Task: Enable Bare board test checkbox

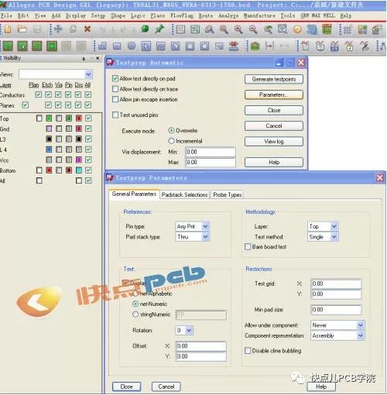Action: click(248, 246)
